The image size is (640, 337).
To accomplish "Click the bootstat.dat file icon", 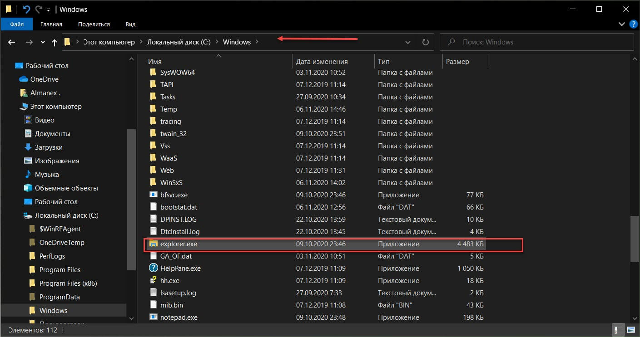I will pos(153,207).
